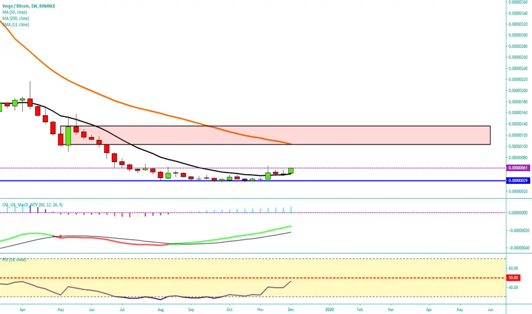The height and width of the screenshot is (314, 532).
Task: Click the Dec label on time axis
Action: pyautogui.click(x=291, y=309)
